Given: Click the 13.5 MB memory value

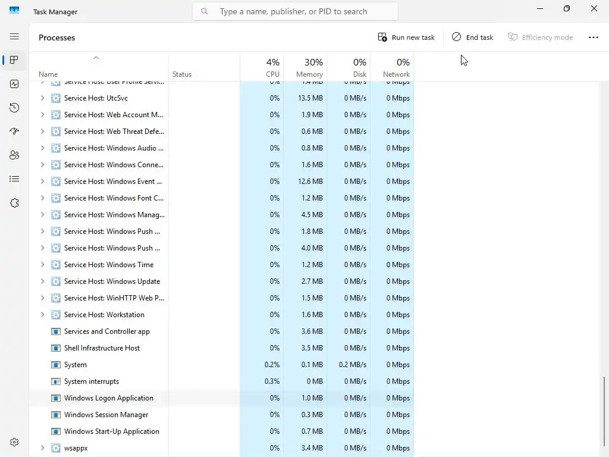Looking at the screenshot, I should coord(310,98).
